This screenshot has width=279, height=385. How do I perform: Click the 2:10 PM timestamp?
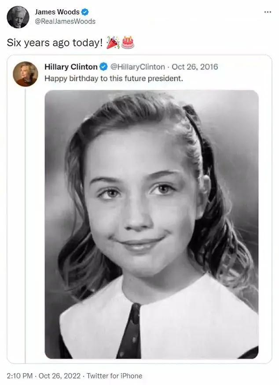[19, 376]
